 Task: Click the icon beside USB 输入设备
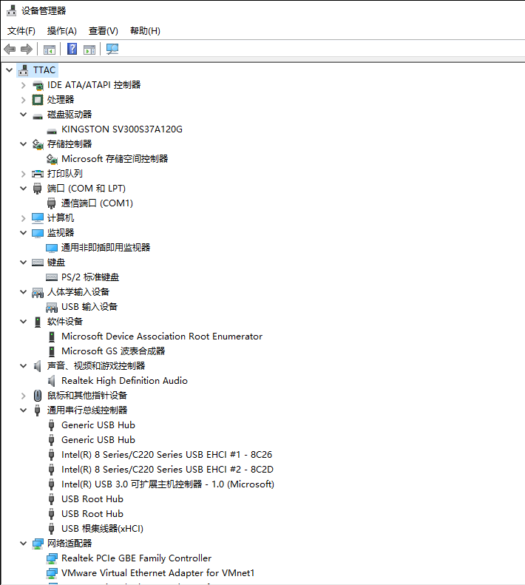click(52, 307)
